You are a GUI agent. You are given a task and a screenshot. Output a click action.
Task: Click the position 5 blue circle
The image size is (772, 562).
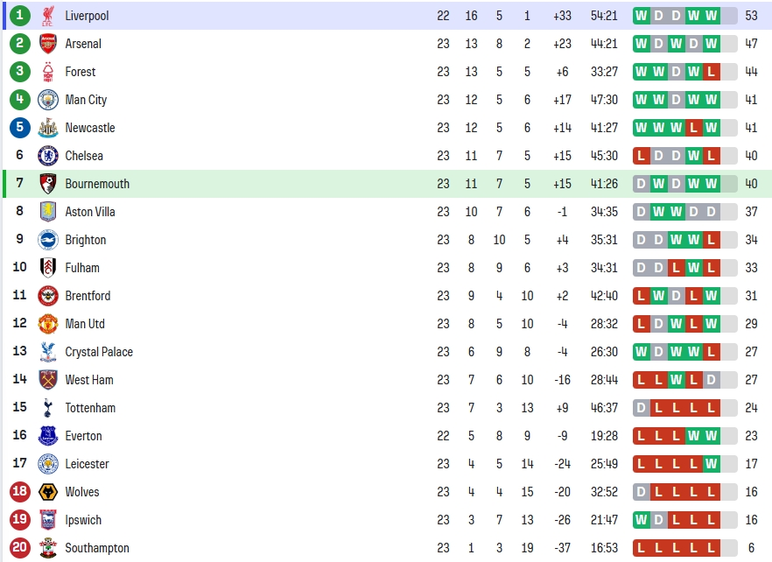19,128
